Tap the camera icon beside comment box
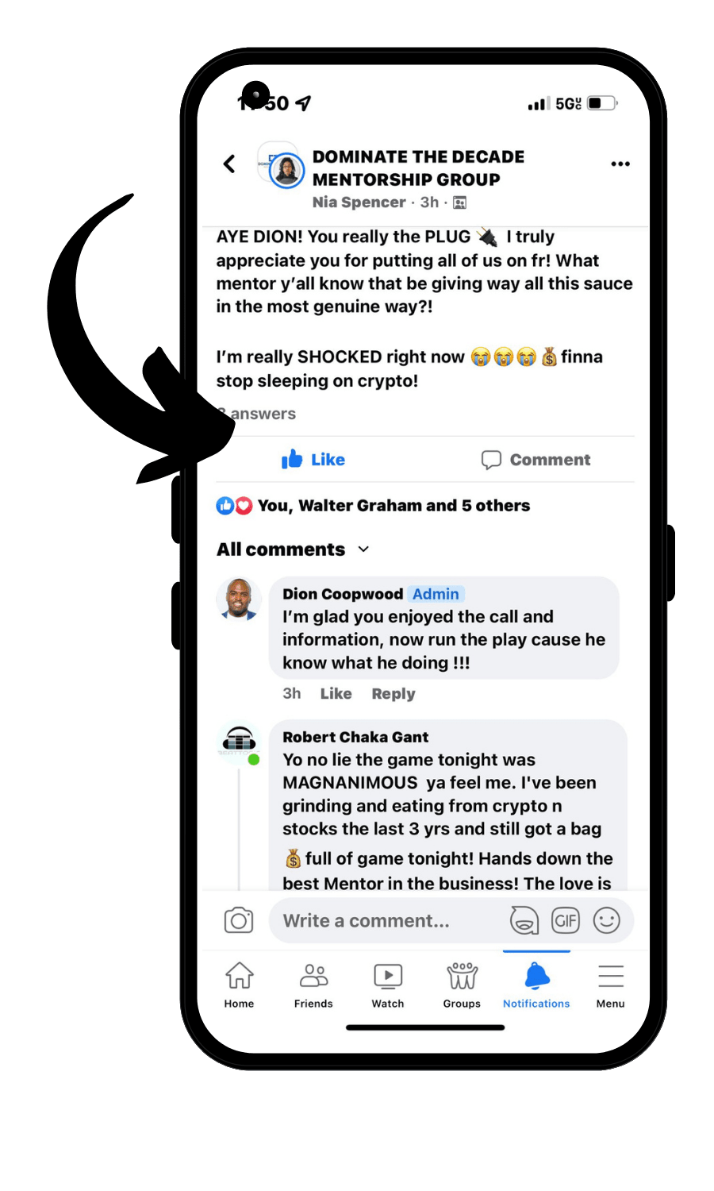714x1191 pixels. tap(239, 920)
